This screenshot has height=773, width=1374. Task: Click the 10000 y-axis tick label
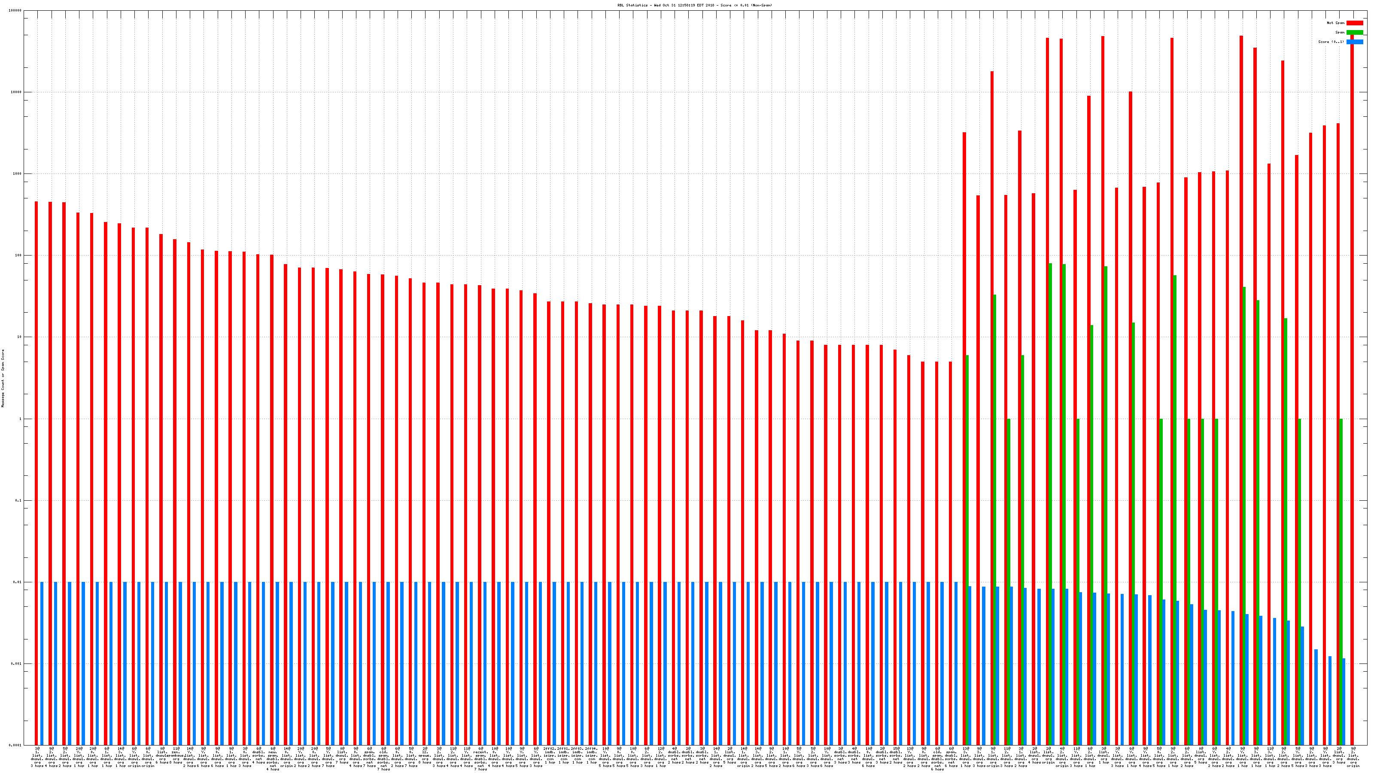tap(17, 92)
